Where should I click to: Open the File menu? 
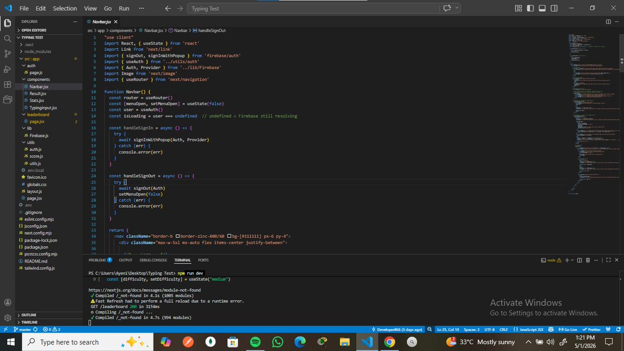click(x=24, y=8)
